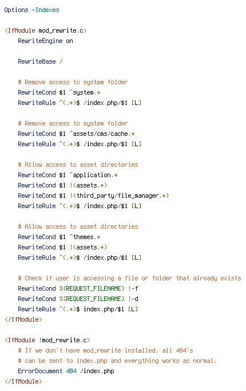Click first 'Allow access to asset directories' comment

tap(78, 165)
